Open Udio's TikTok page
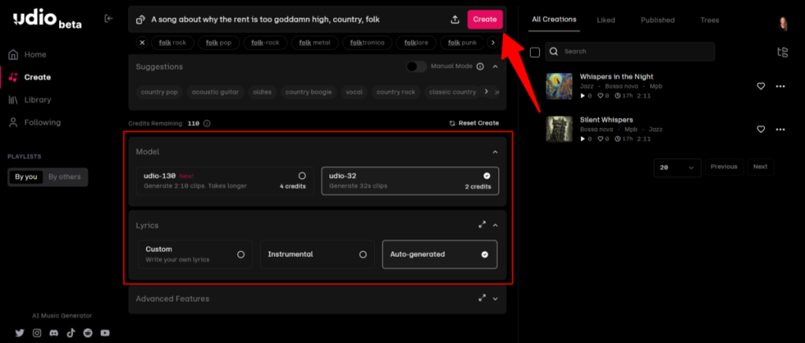The height and width of the screenshot is (343, 805). [x=71, y=333]
